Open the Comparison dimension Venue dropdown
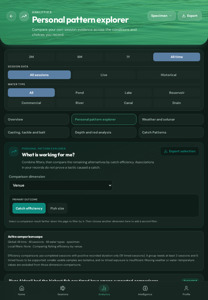Image resolution: width=208 pixels, height=300 pixels. tap(61, 185)
